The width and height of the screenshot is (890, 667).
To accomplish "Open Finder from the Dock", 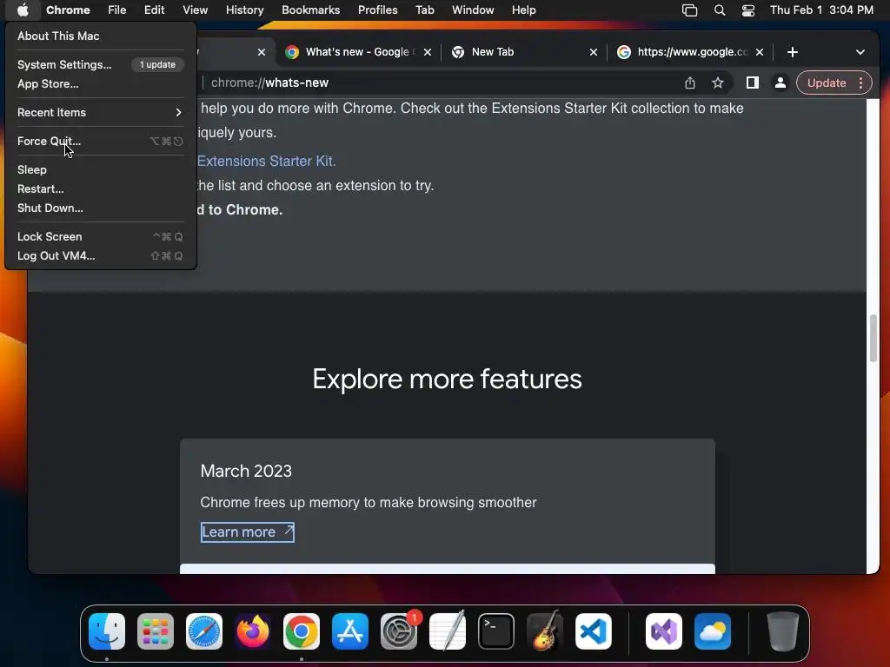I will 107,631.
